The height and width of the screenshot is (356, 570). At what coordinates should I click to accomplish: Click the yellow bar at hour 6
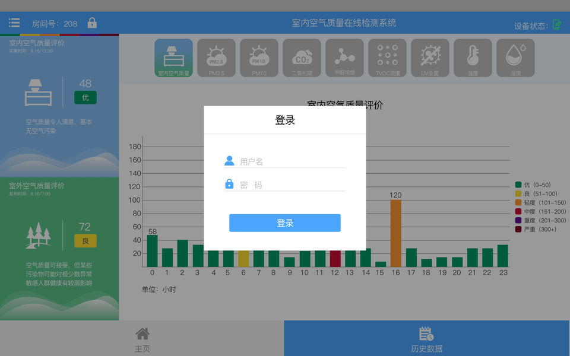[243, 259]
